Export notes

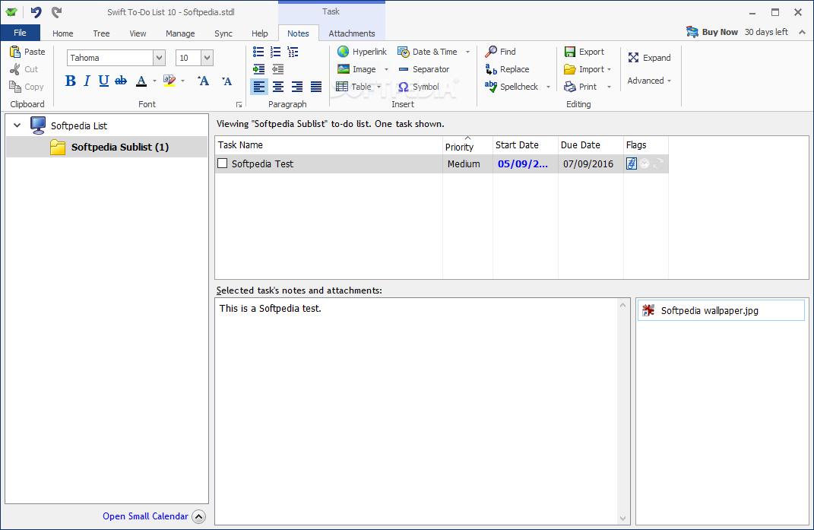pos(584,52)
